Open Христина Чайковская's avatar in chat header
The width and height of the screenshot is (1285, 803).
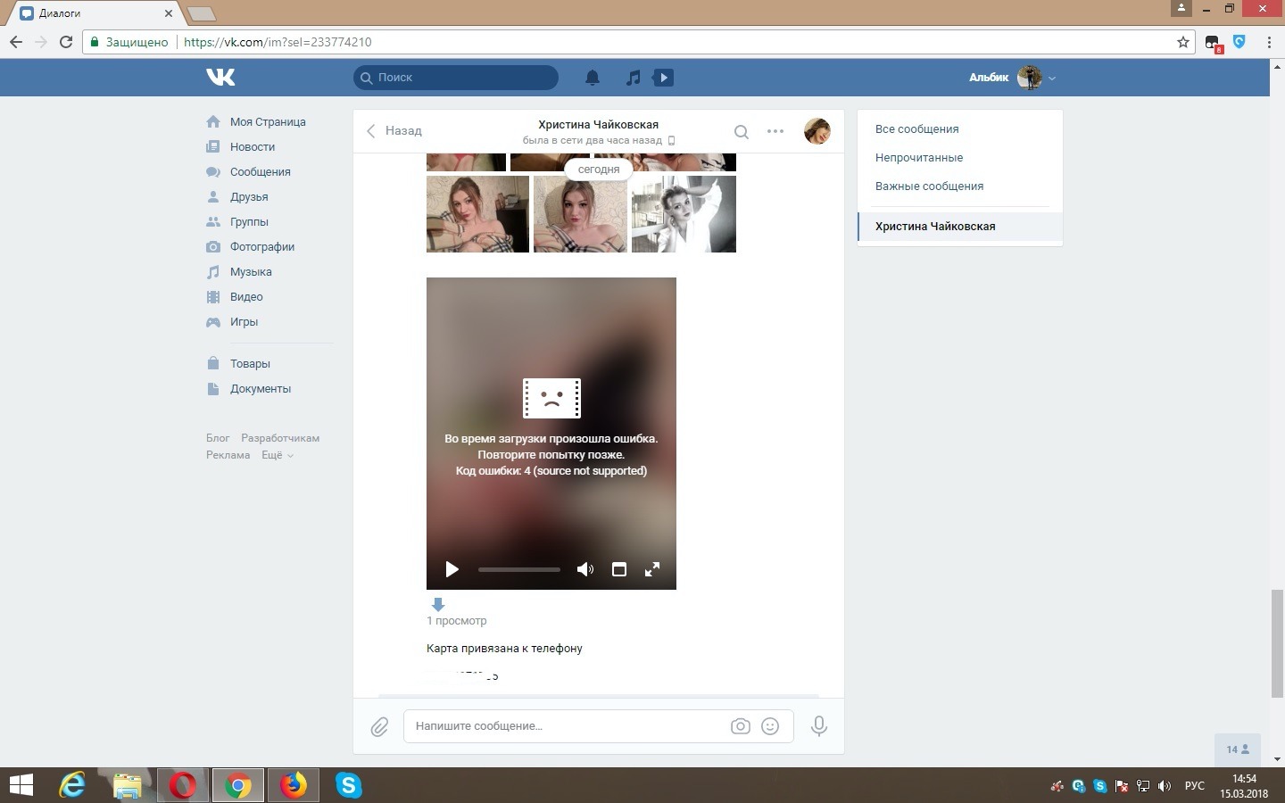point(817,131)
